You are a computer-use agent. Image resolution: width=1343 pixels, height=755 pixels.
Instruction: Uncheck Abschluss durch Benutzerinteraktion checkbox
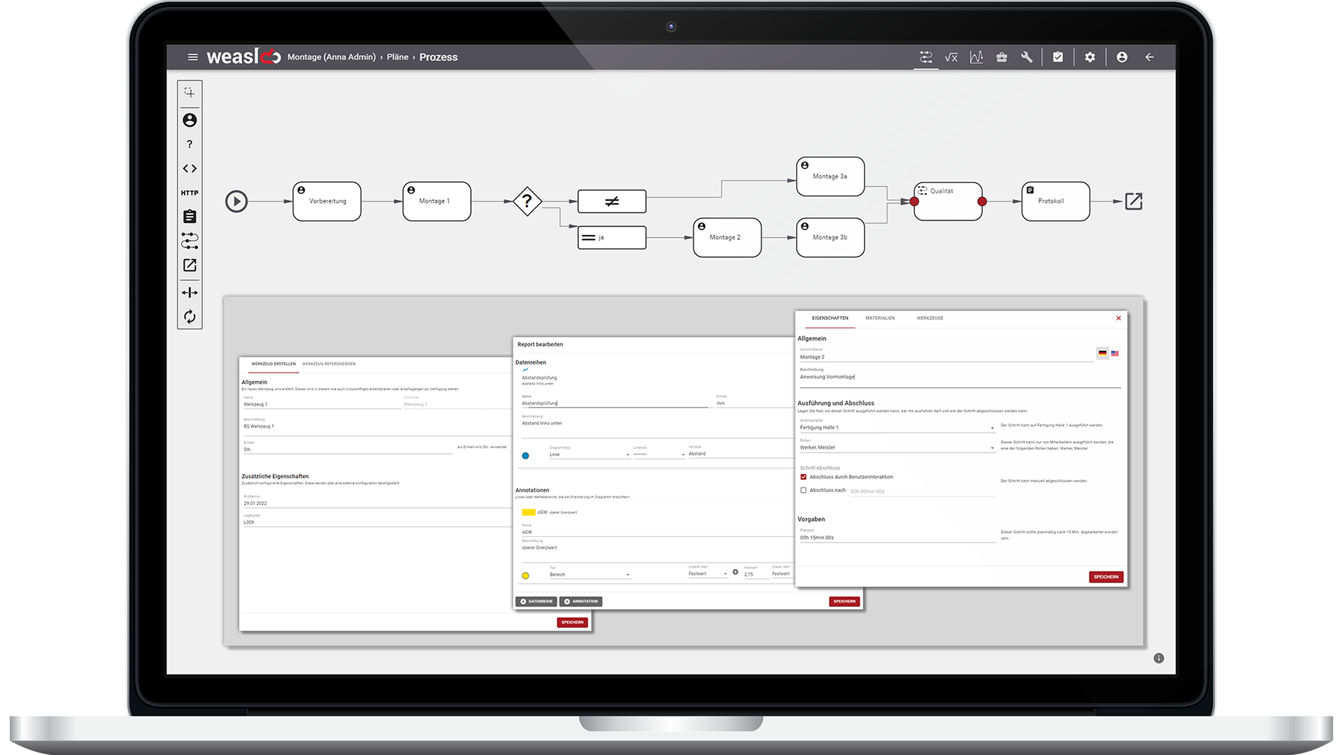tap(803, 477)
